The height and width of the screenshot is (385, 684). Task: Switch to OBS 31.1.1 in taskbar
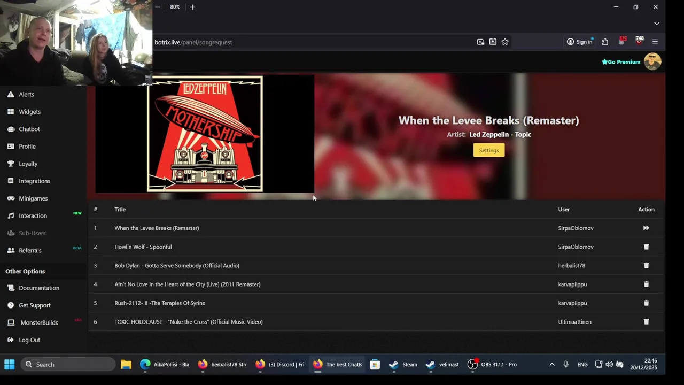coord(492,365)
